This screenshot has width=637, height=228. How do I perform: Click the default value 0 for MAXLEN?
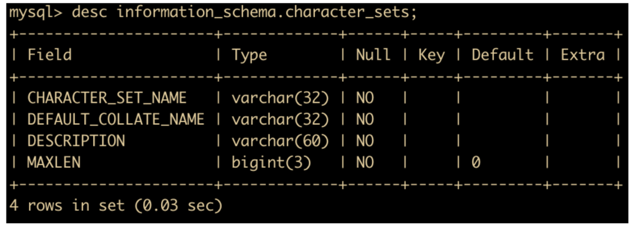click(x=476, y=162)
